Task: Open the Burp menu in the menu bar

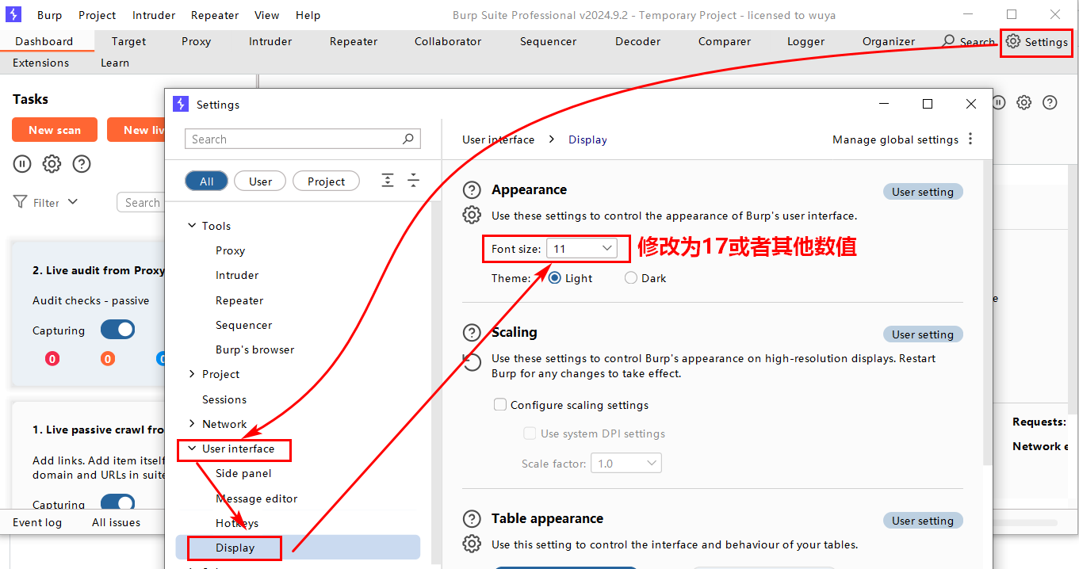Action: pyautogui.click(x=50, y=15)
